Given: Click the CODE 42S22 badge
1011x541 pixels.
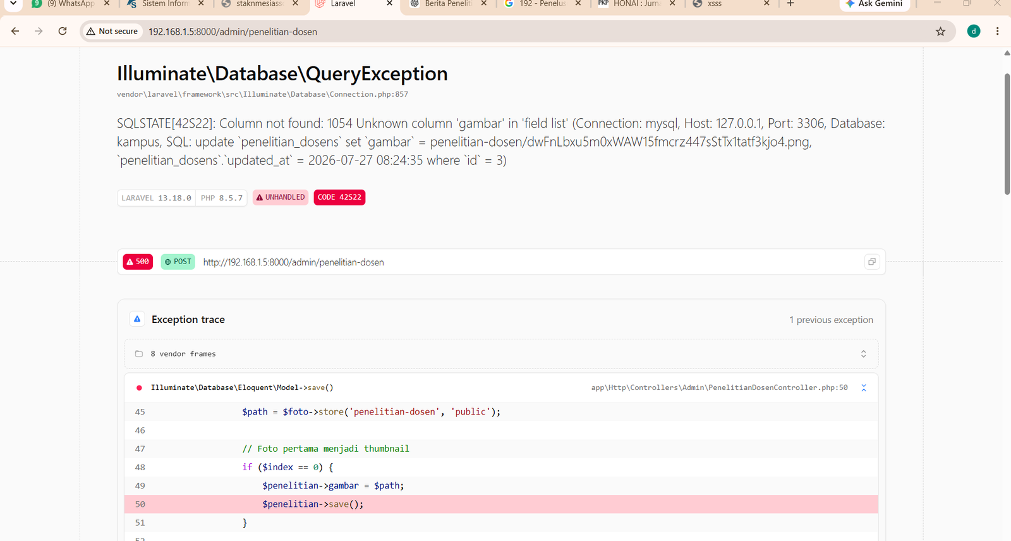Looking at the screenshot, I should 339,197.
